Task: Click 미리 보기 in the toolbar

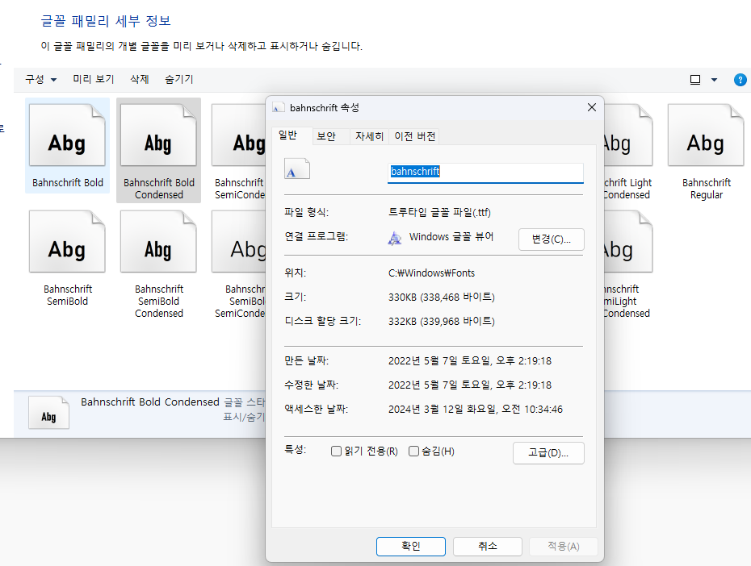Action: tap(94, 79)
